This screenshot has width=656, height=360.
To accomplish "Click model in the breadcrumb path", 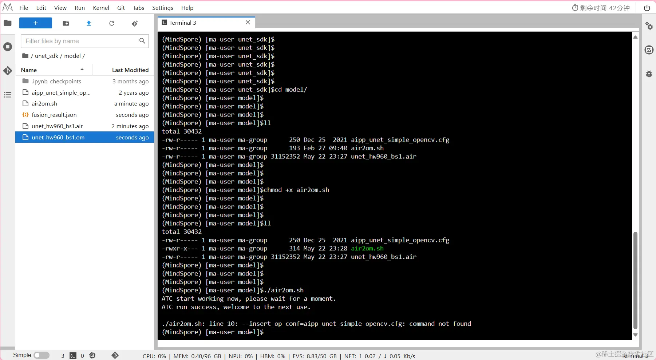I will click(72, 56).
